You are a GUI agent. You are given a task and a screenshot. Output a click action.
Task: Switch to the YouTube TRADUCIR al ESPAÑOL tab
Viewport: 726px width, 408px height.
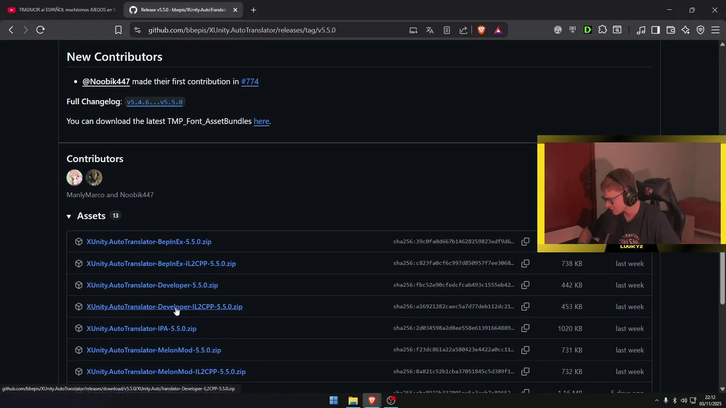pos(62,10)
